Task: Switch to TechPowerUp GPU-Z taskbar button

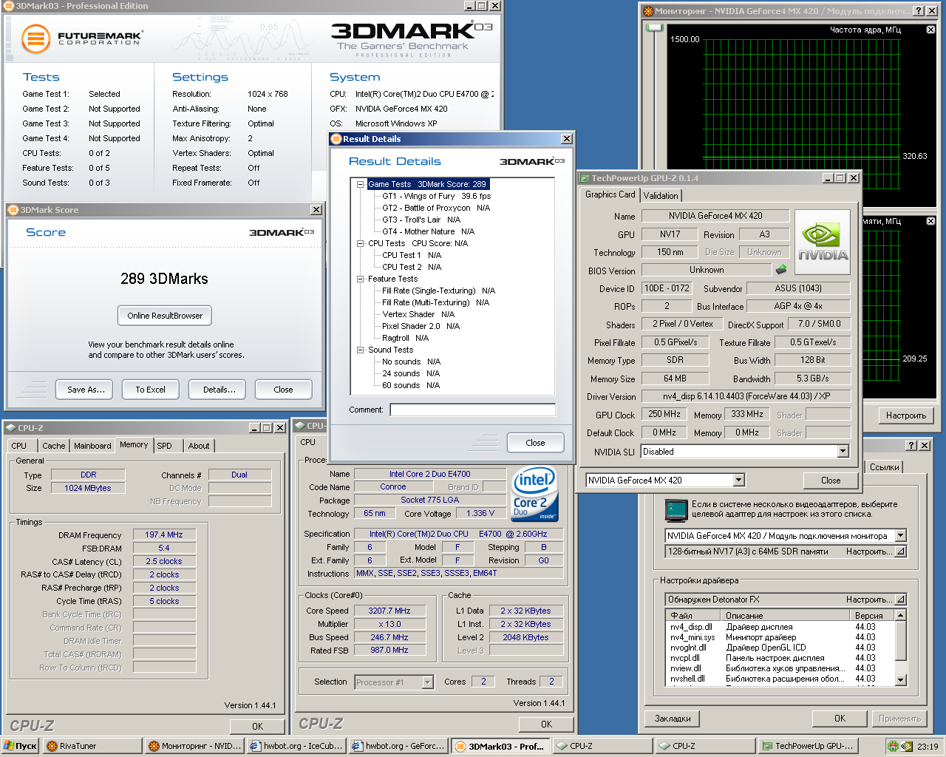Action: click(808, 746)
